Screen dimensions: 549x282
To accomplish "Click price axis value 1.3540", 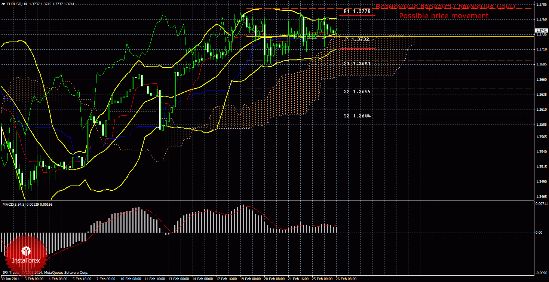I will click(x=542, y=151).
